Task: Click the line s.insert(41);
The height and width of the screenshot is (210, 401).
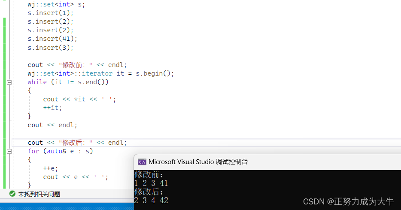Action: tap(52, 39)
